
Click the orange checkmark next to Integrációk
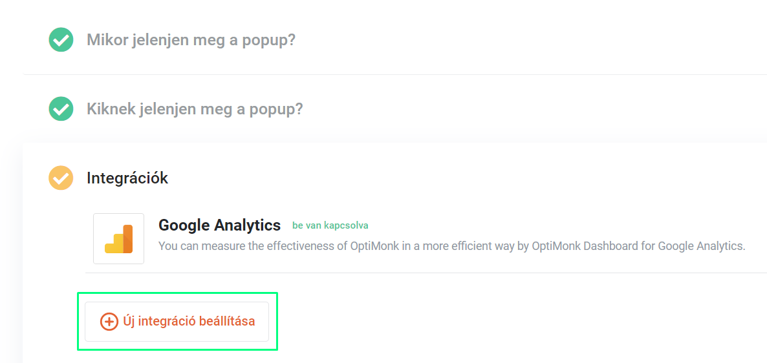point(61,178)
